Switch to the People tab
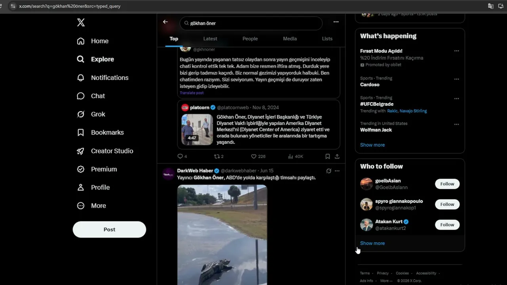 pos(250,39)
